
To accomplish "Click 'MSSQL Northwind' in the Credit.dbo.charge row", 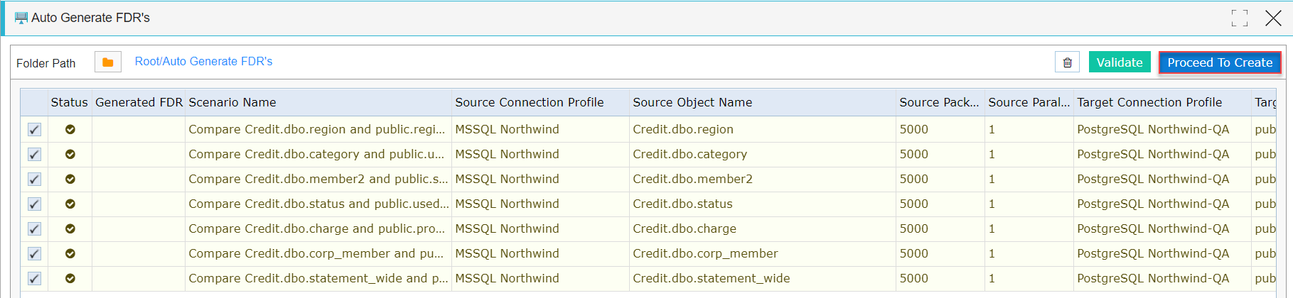I will click(x=507, y=228).
